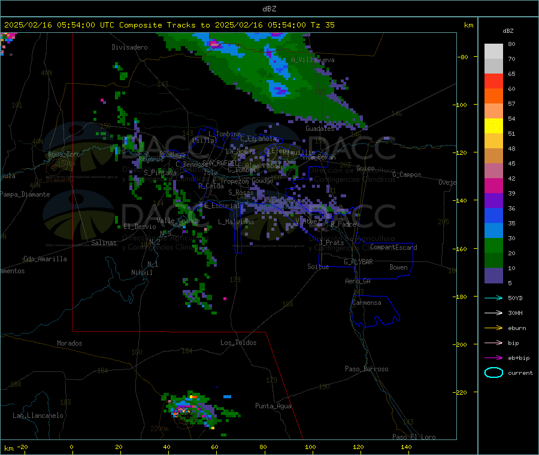Click the A_Villanueva map label
Viewport: 539px width, 455px height.
tap(313, 60)
